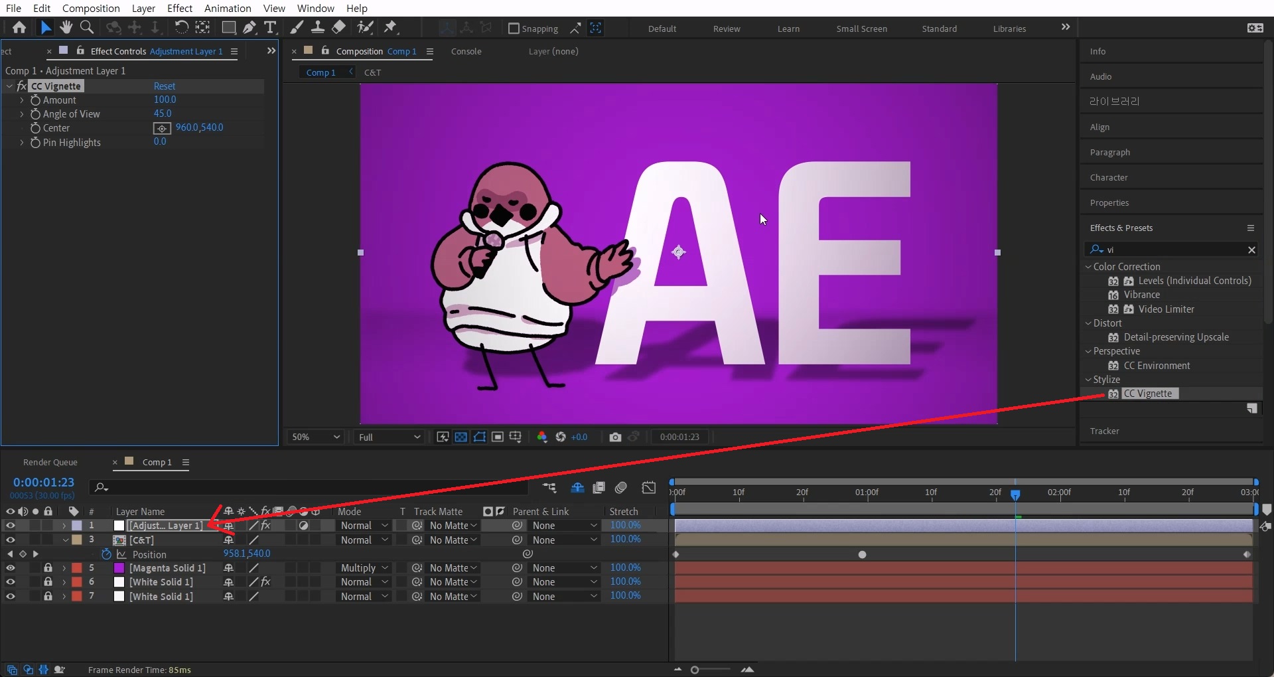The height and width of the screenshot is (677, 1274).
Task: Expand Adjustment Layer 1 in the timeline
Action: [x=64, y=526]
